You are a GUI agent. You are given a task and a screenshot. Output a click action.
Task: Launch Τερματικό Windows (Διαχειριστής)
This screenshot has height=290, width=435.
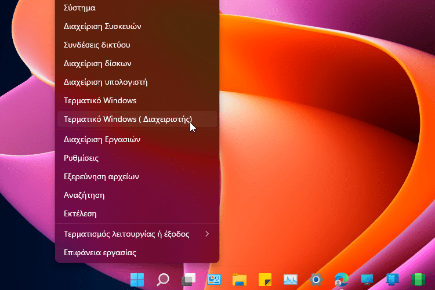coord(137,119)
